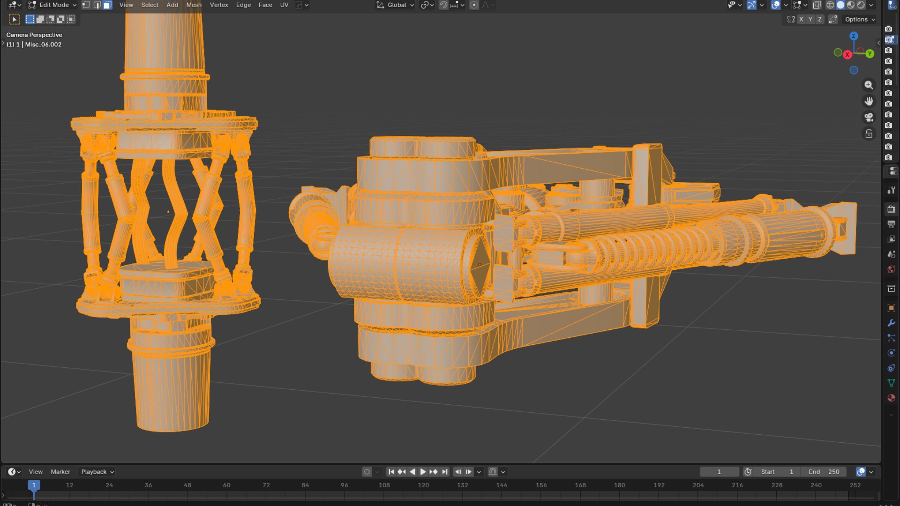Toggle Y axis mesh mirror
This screenshot has width=900, height=506.
tap(810, 19)
